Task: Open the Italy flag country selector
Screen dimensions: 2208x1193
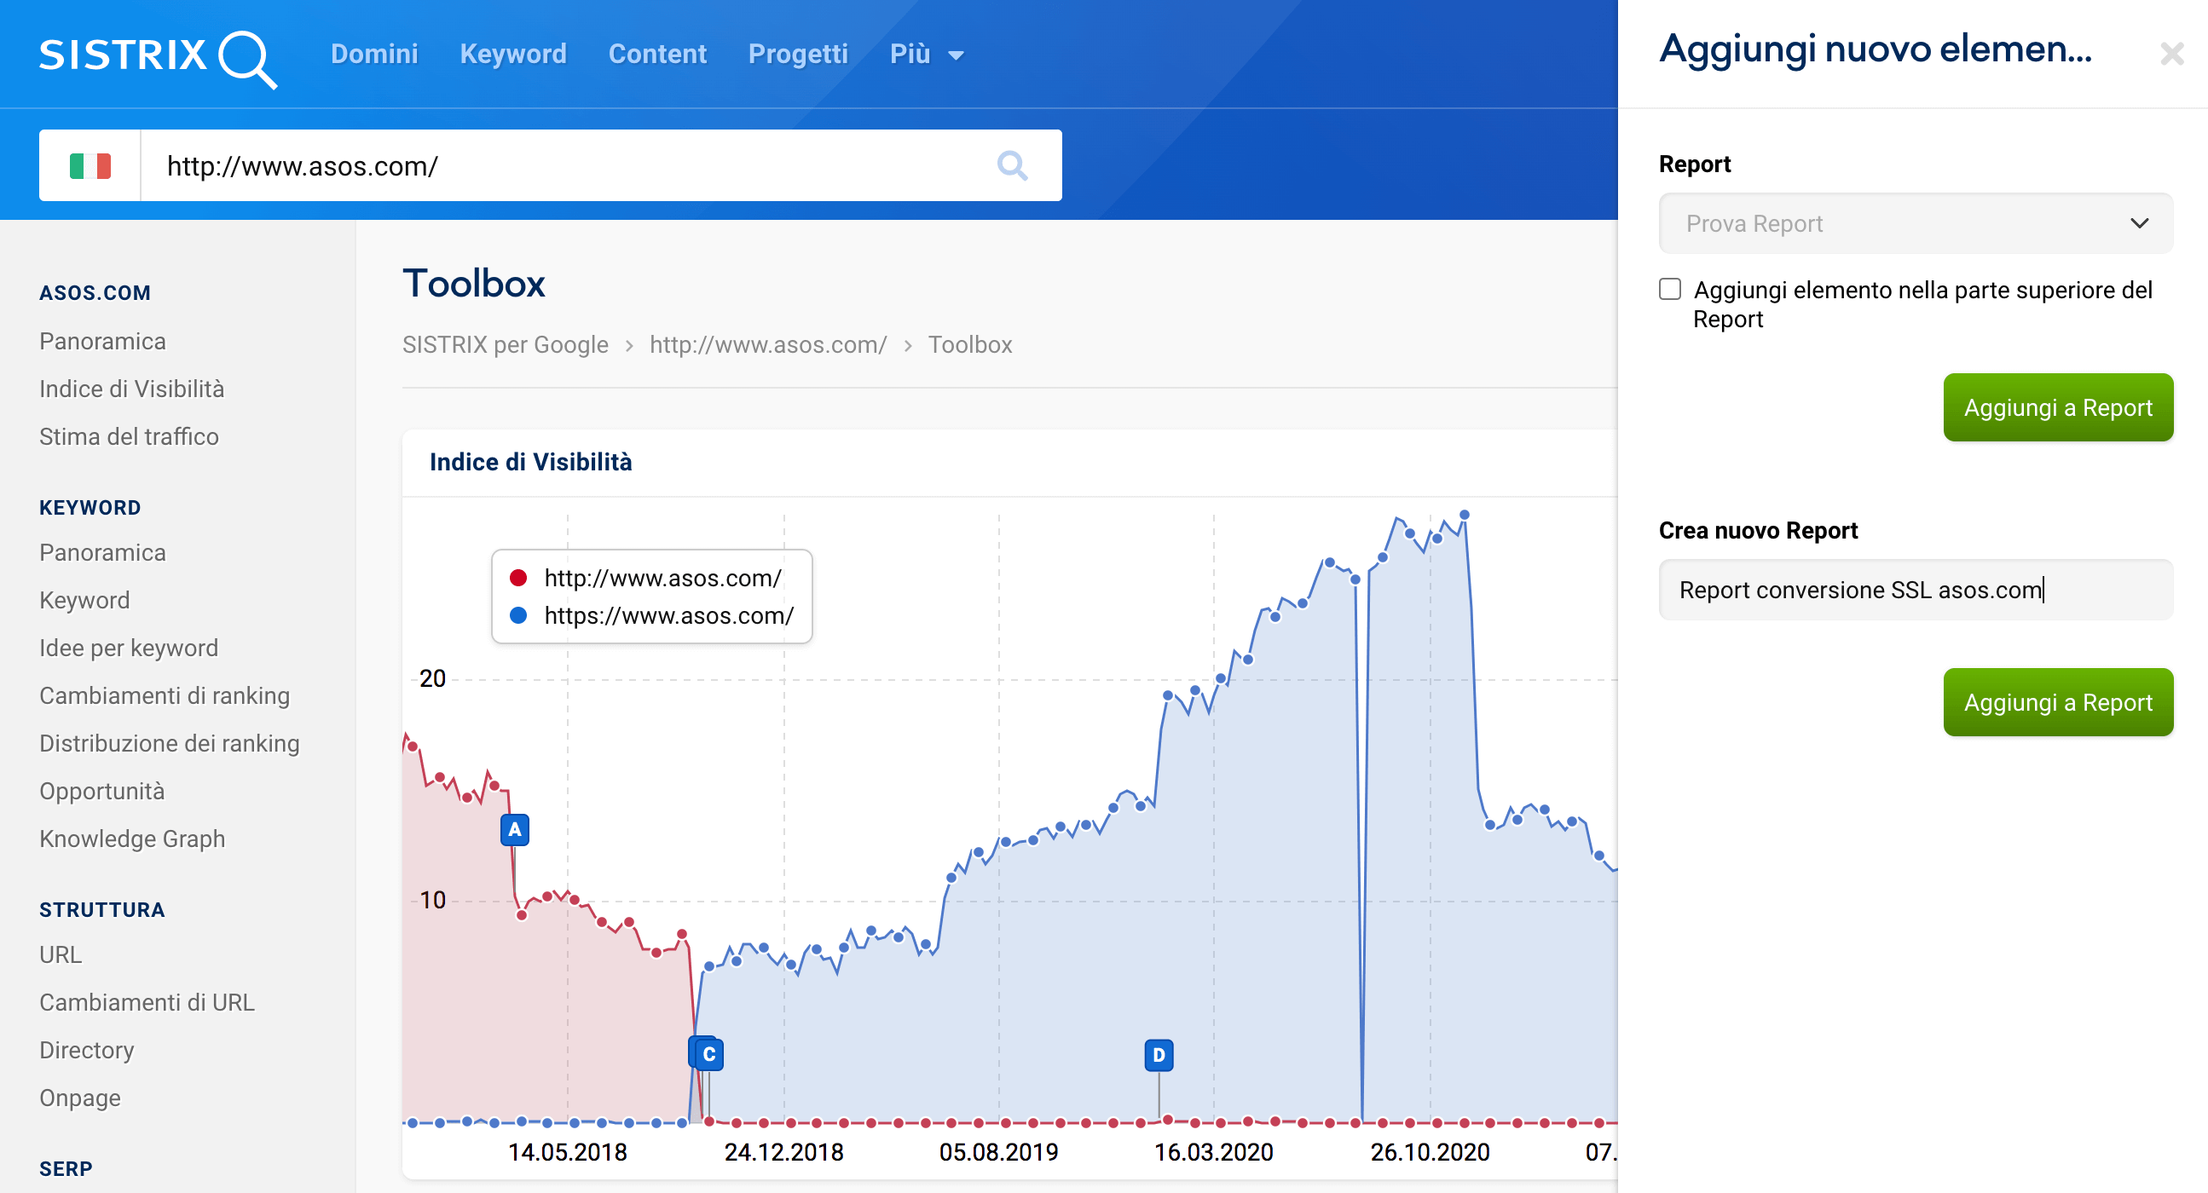Action: 90,165
